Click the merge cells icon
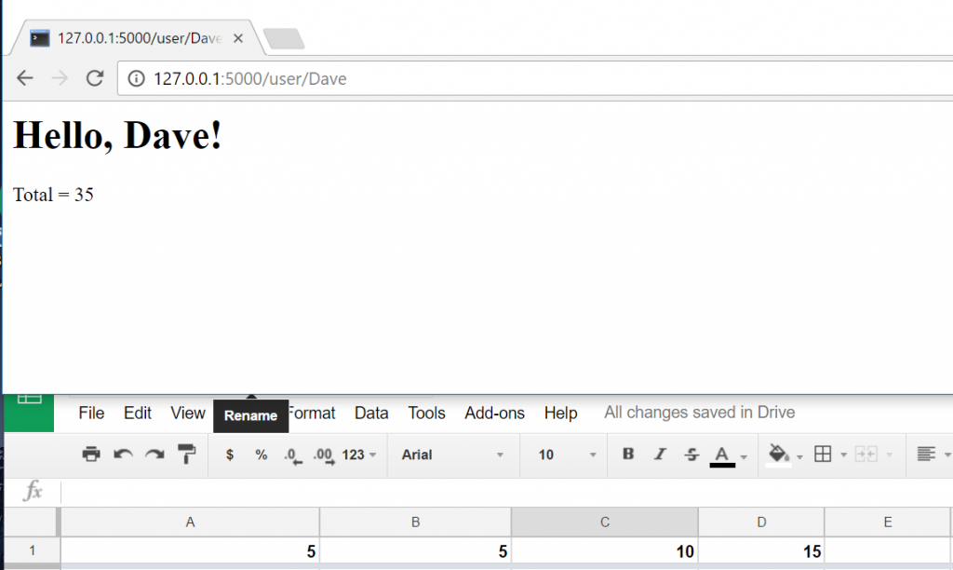 (866, 454)
